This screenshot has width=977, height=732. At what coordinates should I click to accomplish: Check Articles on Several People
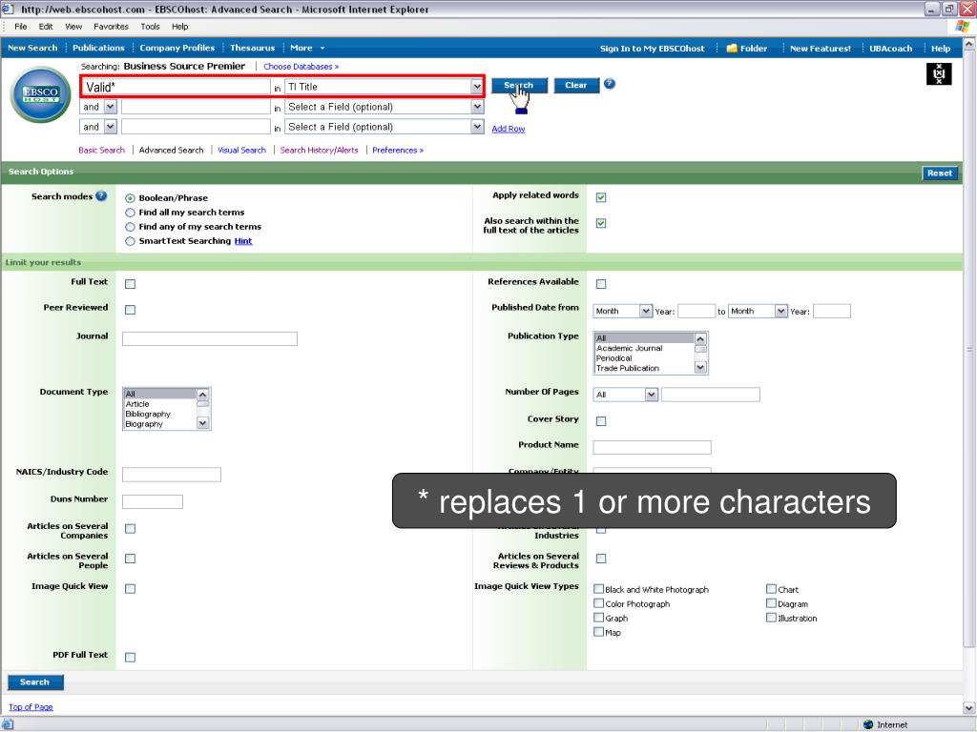(x=130, y=559)
